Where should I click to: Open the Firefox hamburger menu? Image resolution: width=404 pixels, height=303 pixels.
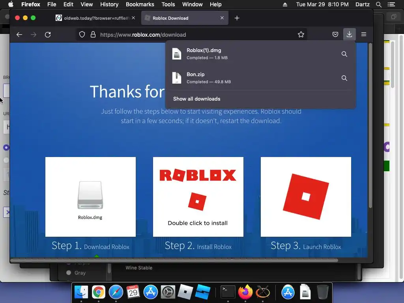pyautogui.click(x=364, y=34)
